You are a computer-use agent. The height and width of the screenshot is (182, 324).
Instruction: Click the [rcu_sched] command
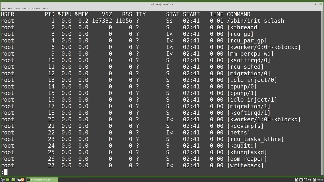[x=245, y=67]
